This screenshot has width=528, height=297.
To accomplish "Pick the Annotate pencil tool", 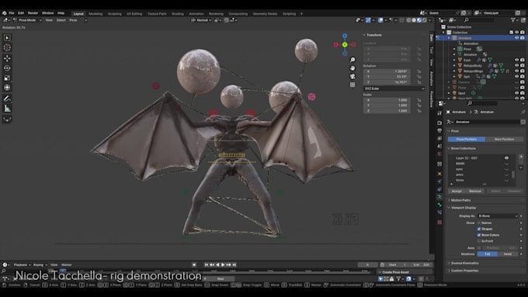I will coord(7,98).
